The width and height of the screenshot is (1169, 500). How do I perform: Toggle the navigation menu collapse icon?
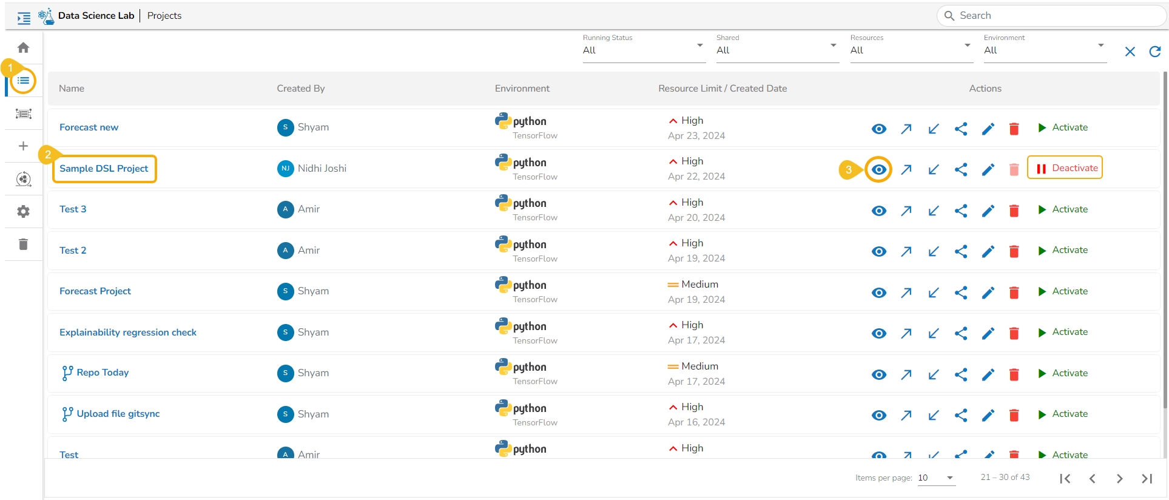pyautogui.click(x=24, y=18)
